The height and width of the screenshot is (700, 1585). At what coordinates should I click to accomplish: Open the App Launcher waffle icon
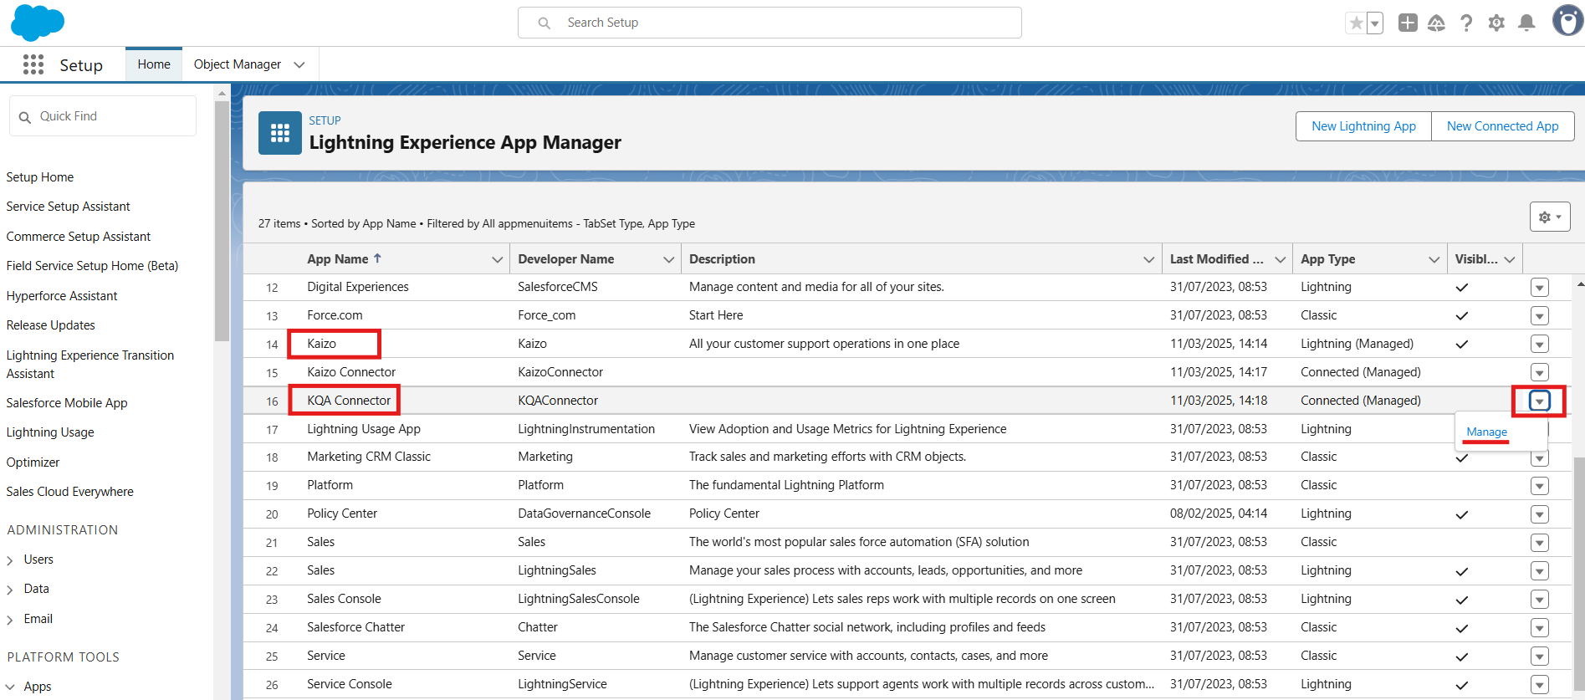point(33,64)
